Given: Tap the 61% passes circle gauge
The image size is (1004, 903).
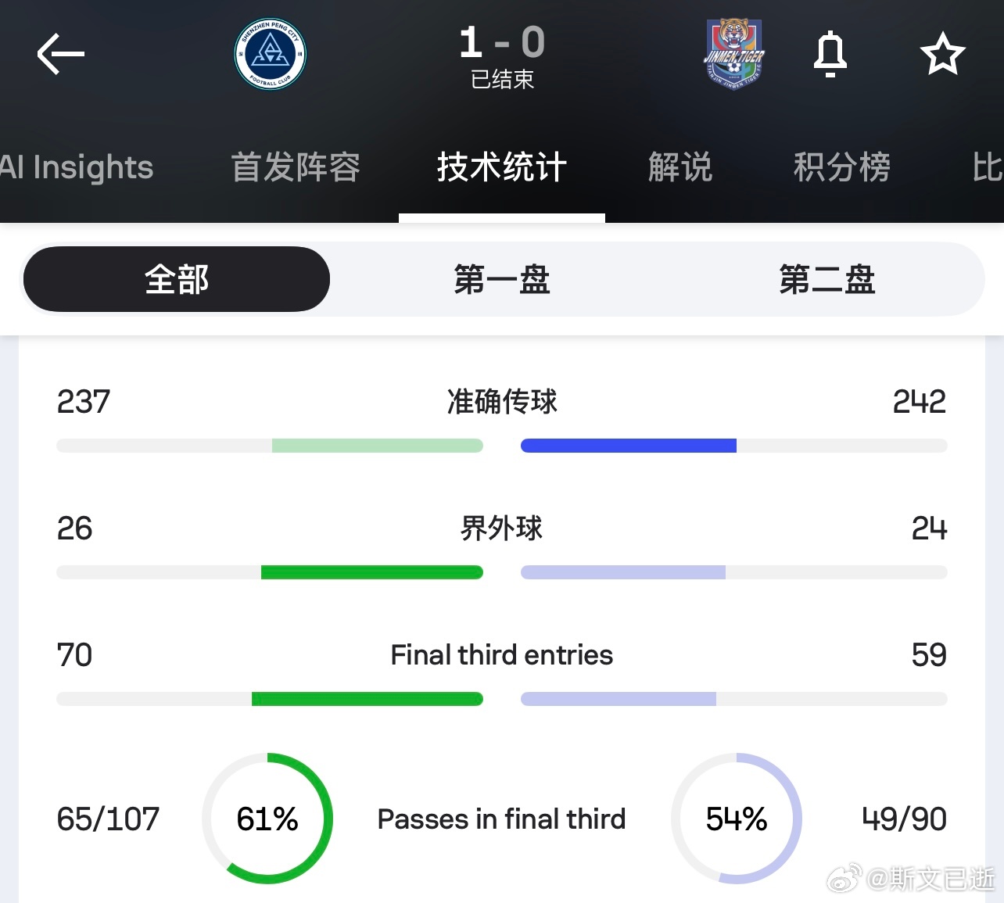Looking at the screenshot, I should [267, 819].
